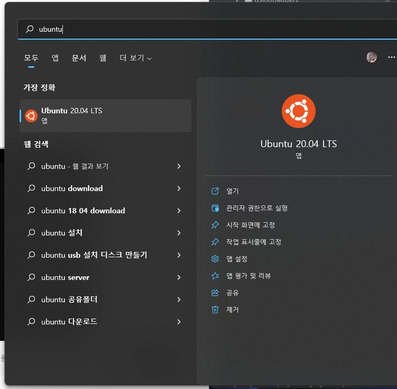
Task: Expand arrow for "ubuntu 공유폴더" suggestion
Action: coord(179,300)
